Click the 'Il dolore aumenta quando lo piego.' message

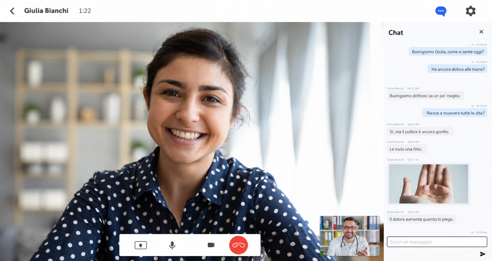pyautogui.click(x=421, y=219)
